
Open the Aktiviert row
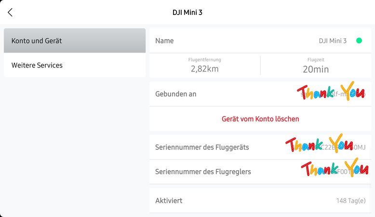point(260,201)
